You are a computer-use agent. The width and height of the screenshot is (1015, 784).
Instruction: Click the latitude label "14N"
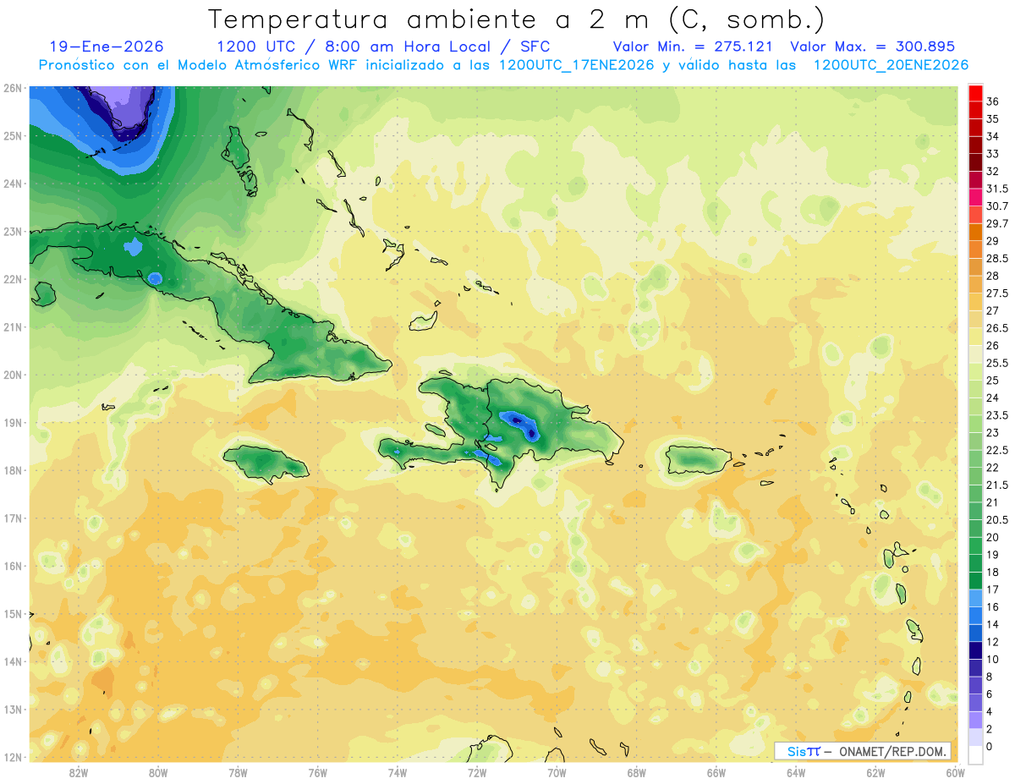pos(13,661)
